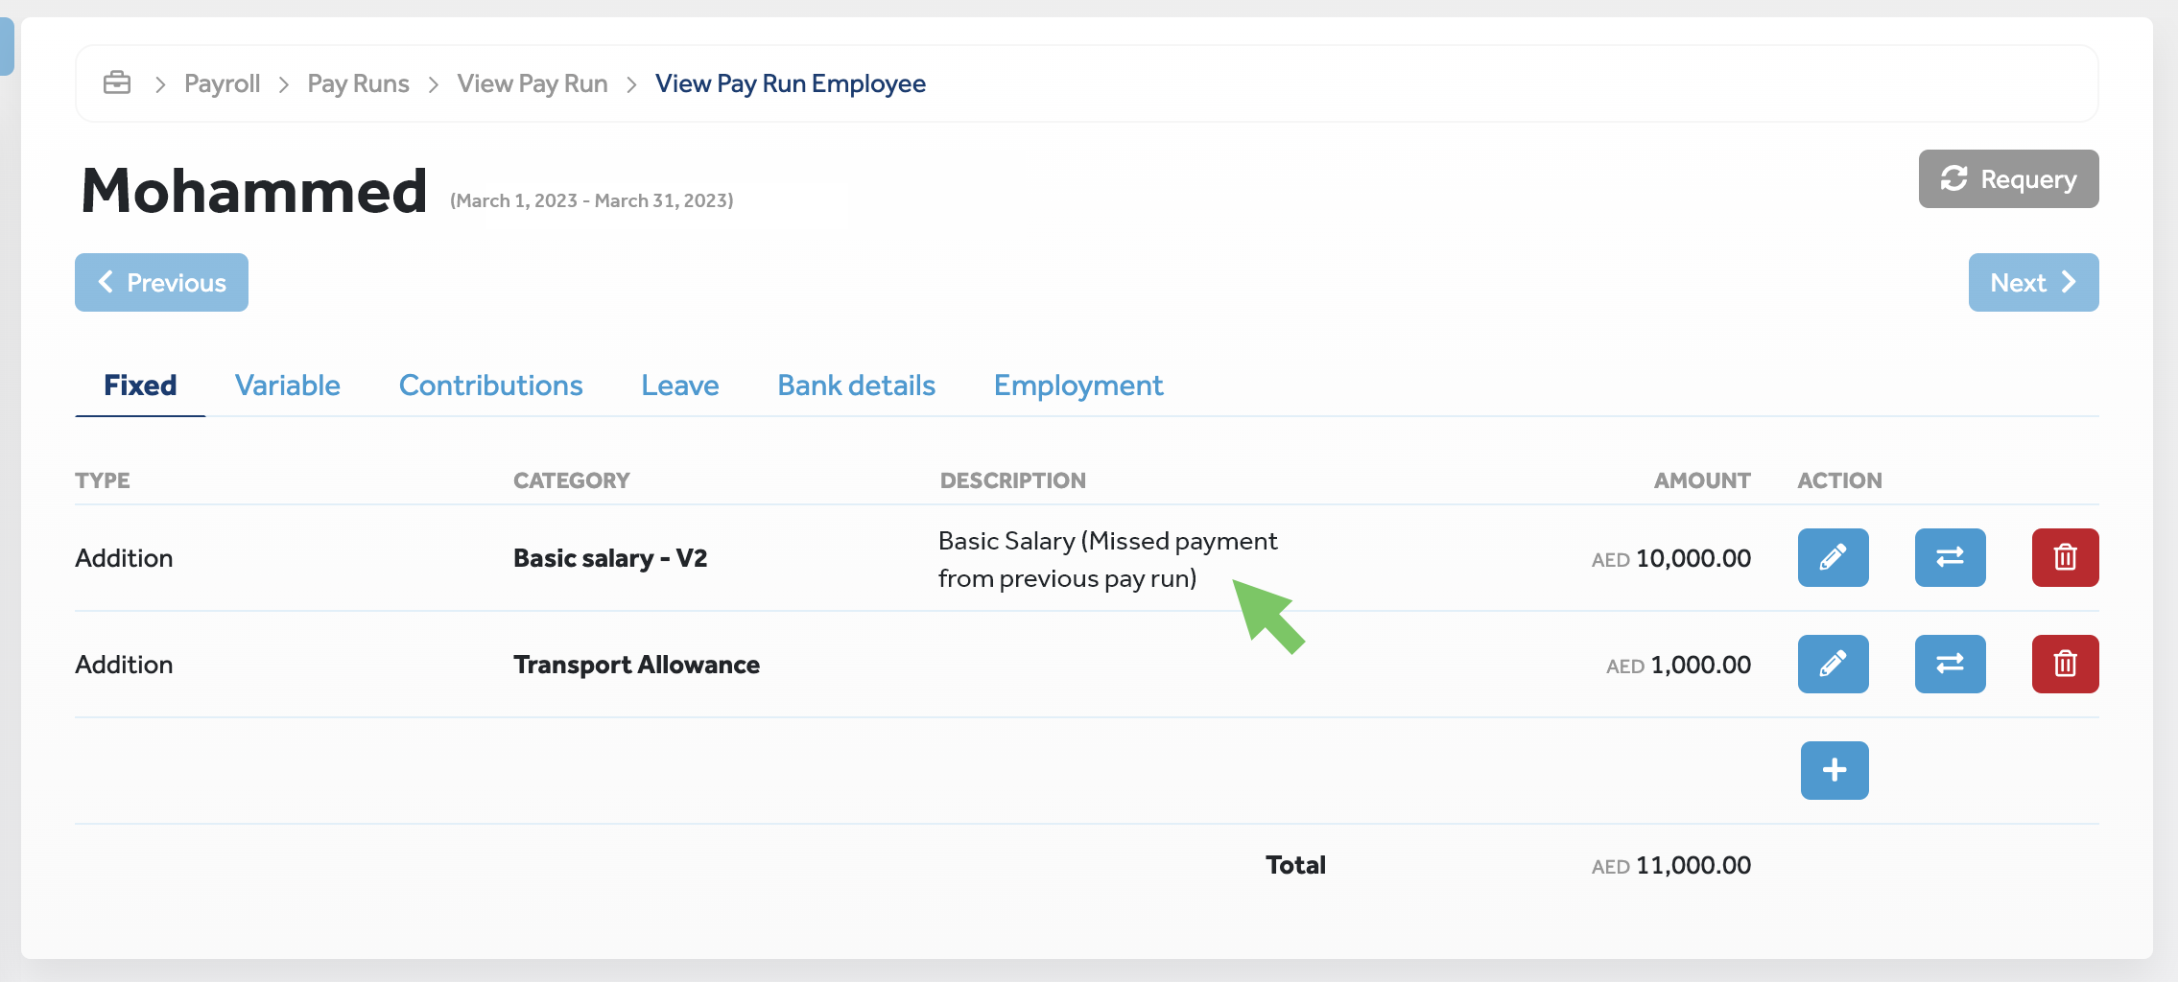Edit the Basic salary - V2 line

point(1833,557)
